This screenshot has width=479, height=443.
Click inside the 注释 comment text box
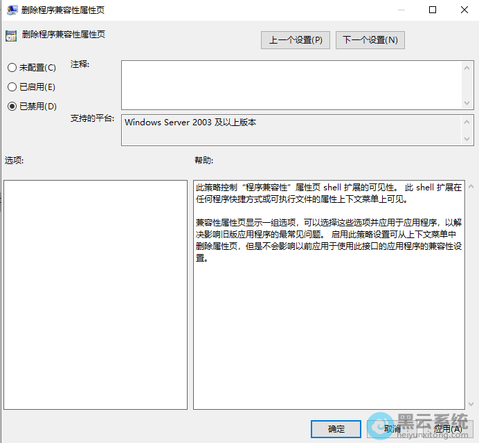(291, 84)
